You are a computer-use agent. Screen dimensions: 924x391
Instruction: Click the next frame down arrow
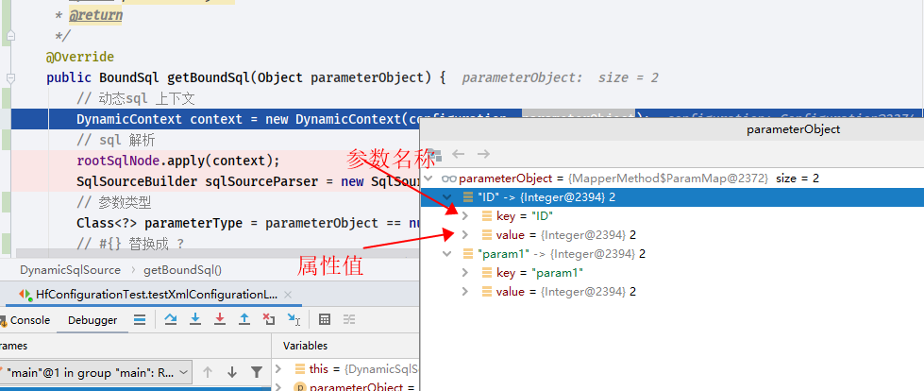[x=232, y=371]
